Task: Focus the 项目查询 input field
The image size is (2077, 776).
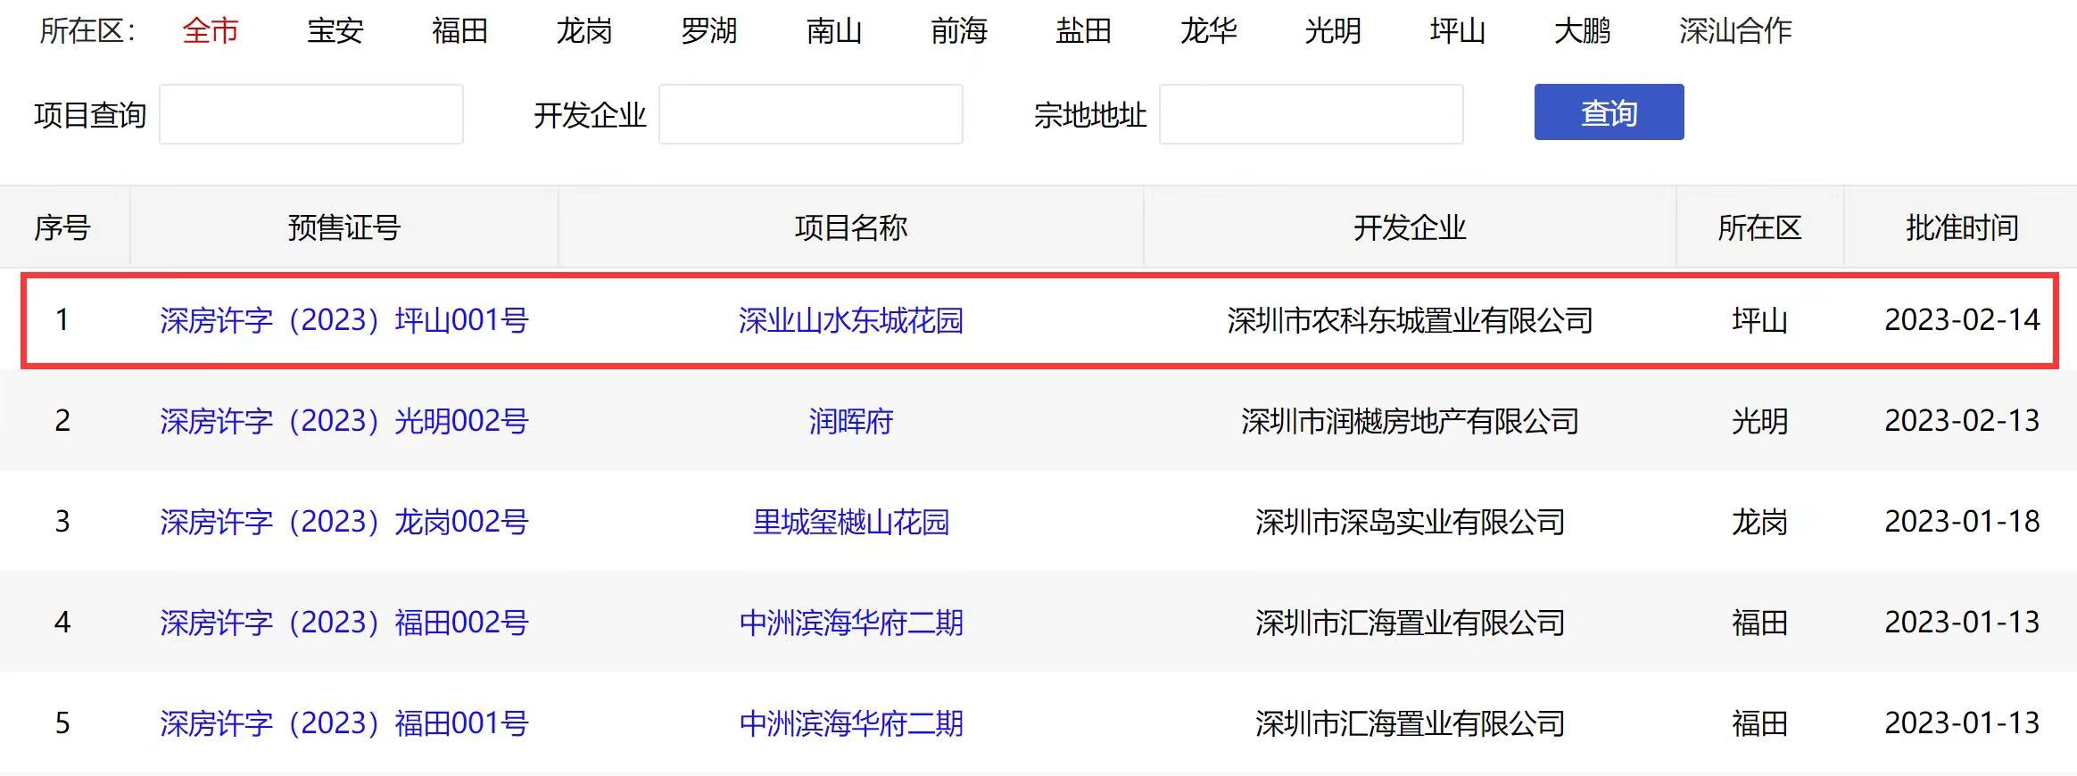Action: [x=311, y=114]
